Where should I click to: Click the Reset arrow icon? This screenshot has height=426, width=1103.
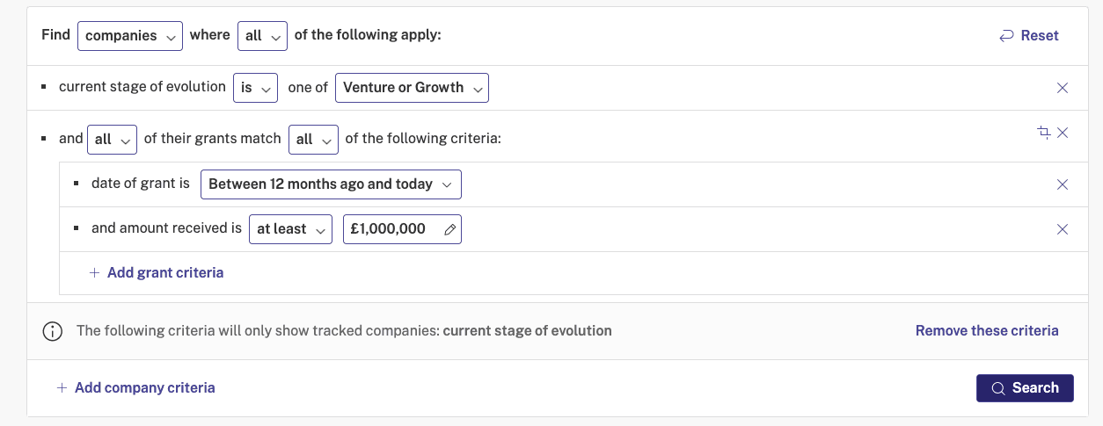point(1006,36)
